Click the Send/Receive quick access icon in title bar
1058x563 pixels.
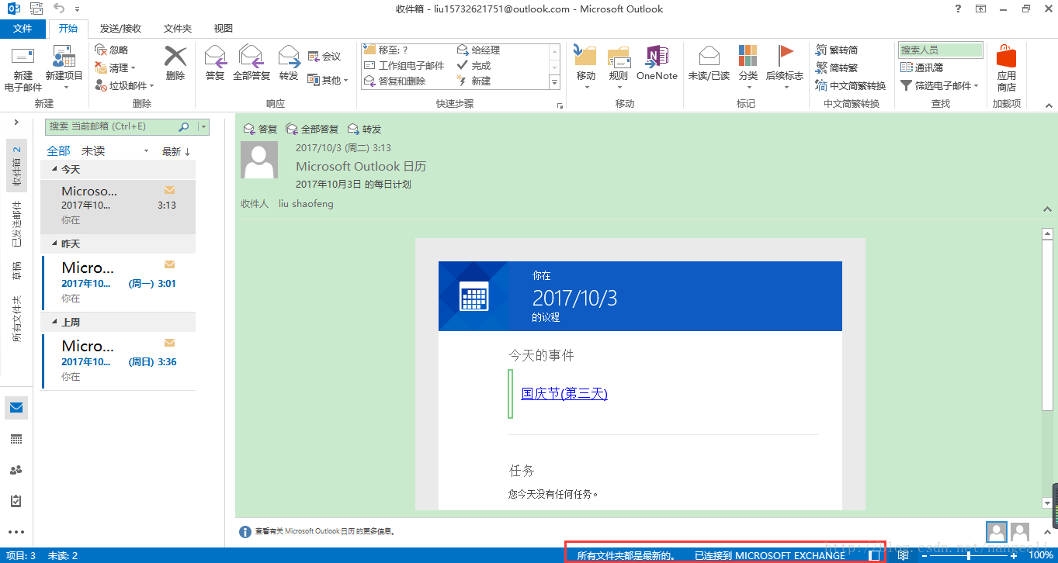[36, 9]
